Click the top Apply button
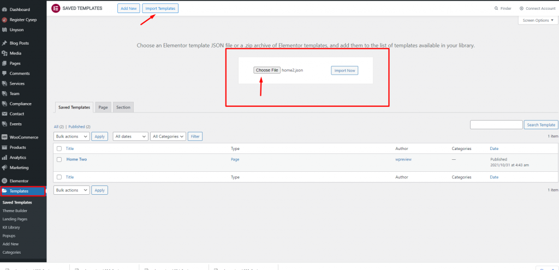Image resolution: width=559 pixels, height=270 pixels. pyautogui.click(x=100, y=136)
